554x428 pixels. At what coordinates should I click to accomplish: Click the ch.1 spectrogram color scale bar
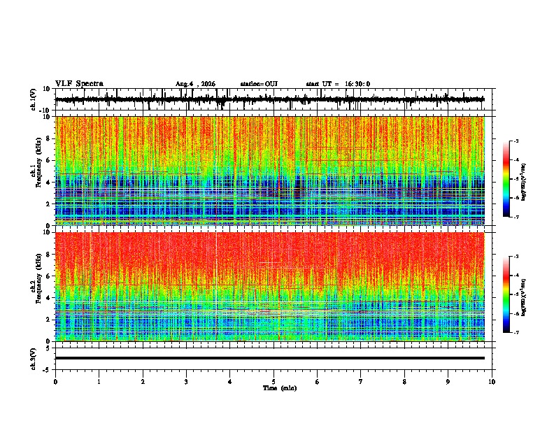click(506, 179)
